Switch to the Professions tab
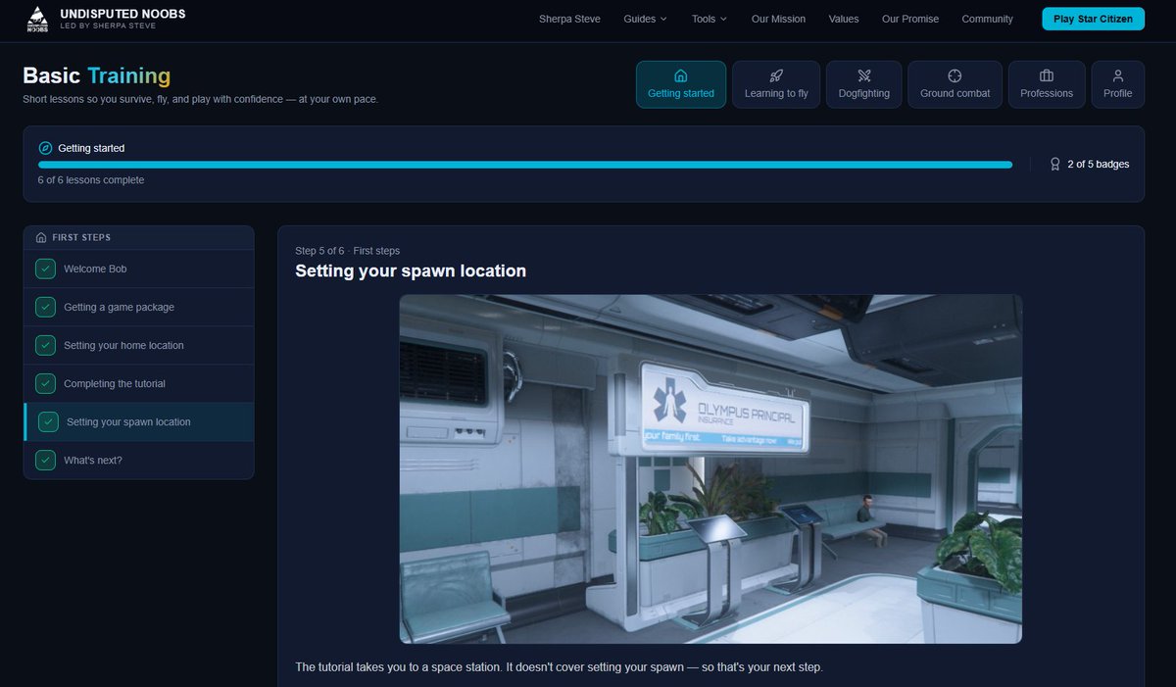The width and height of the screenshot is (1176, 687). click(x=1047, y=84)
